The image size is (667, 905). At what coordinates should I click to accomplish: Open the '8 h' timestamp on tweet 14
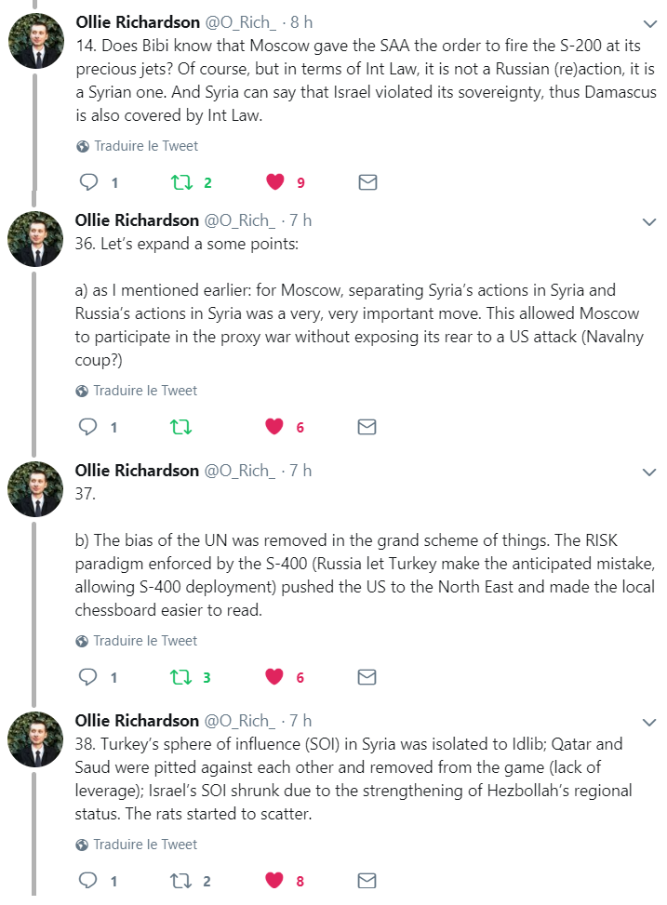pos(301,21)
